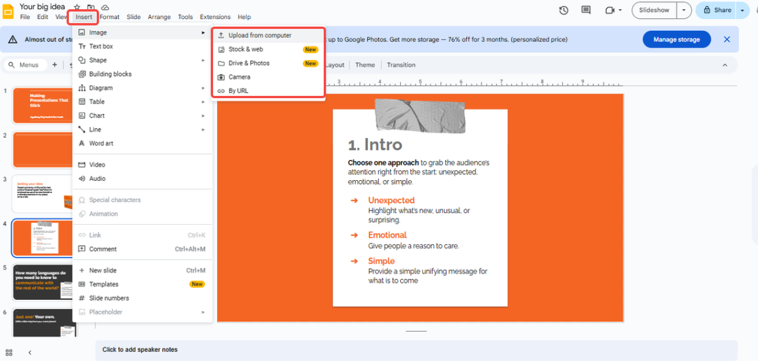Screen dimensions: 758x361
Task: Open the Menus search icon
Action: pos(13,65)
